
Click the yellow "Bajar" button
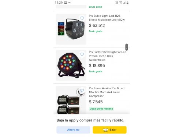[x=109, y=130]
